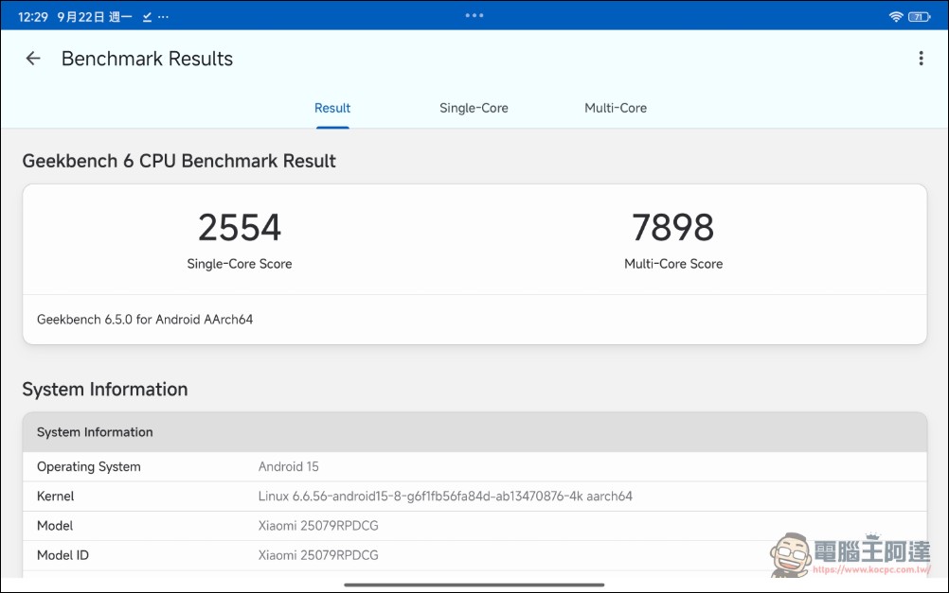Tap the cartoon mascot watermark logo
Screen dimensions: 949x593
(791, 554)
